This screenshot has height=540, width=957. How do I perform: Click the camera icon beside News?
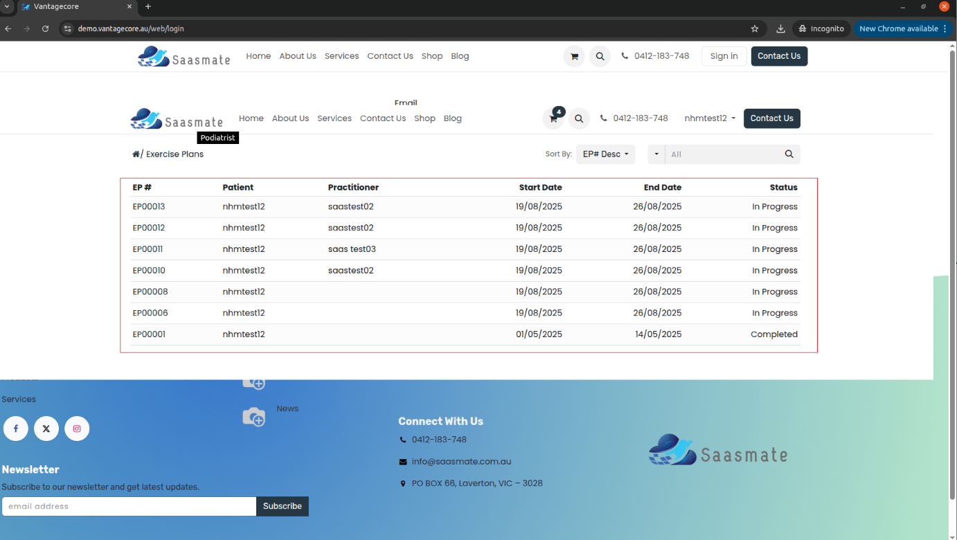tap(253, 416)
